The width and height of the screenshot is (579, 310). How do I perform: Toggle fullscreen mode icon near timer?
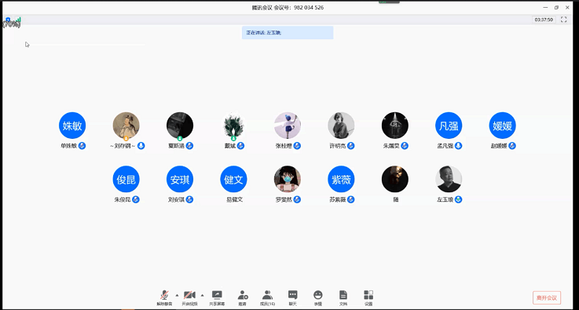pyautogui.click(x=563, y=20)
